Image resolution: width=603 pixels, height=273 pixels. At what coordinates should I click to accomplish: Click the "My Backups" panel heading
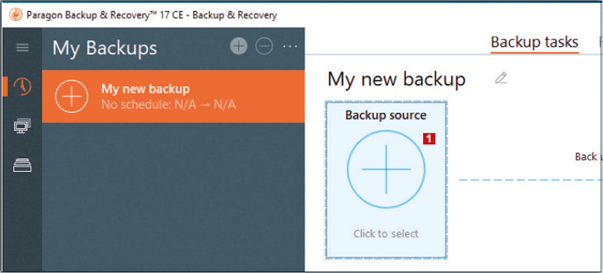tap(105, 48)
